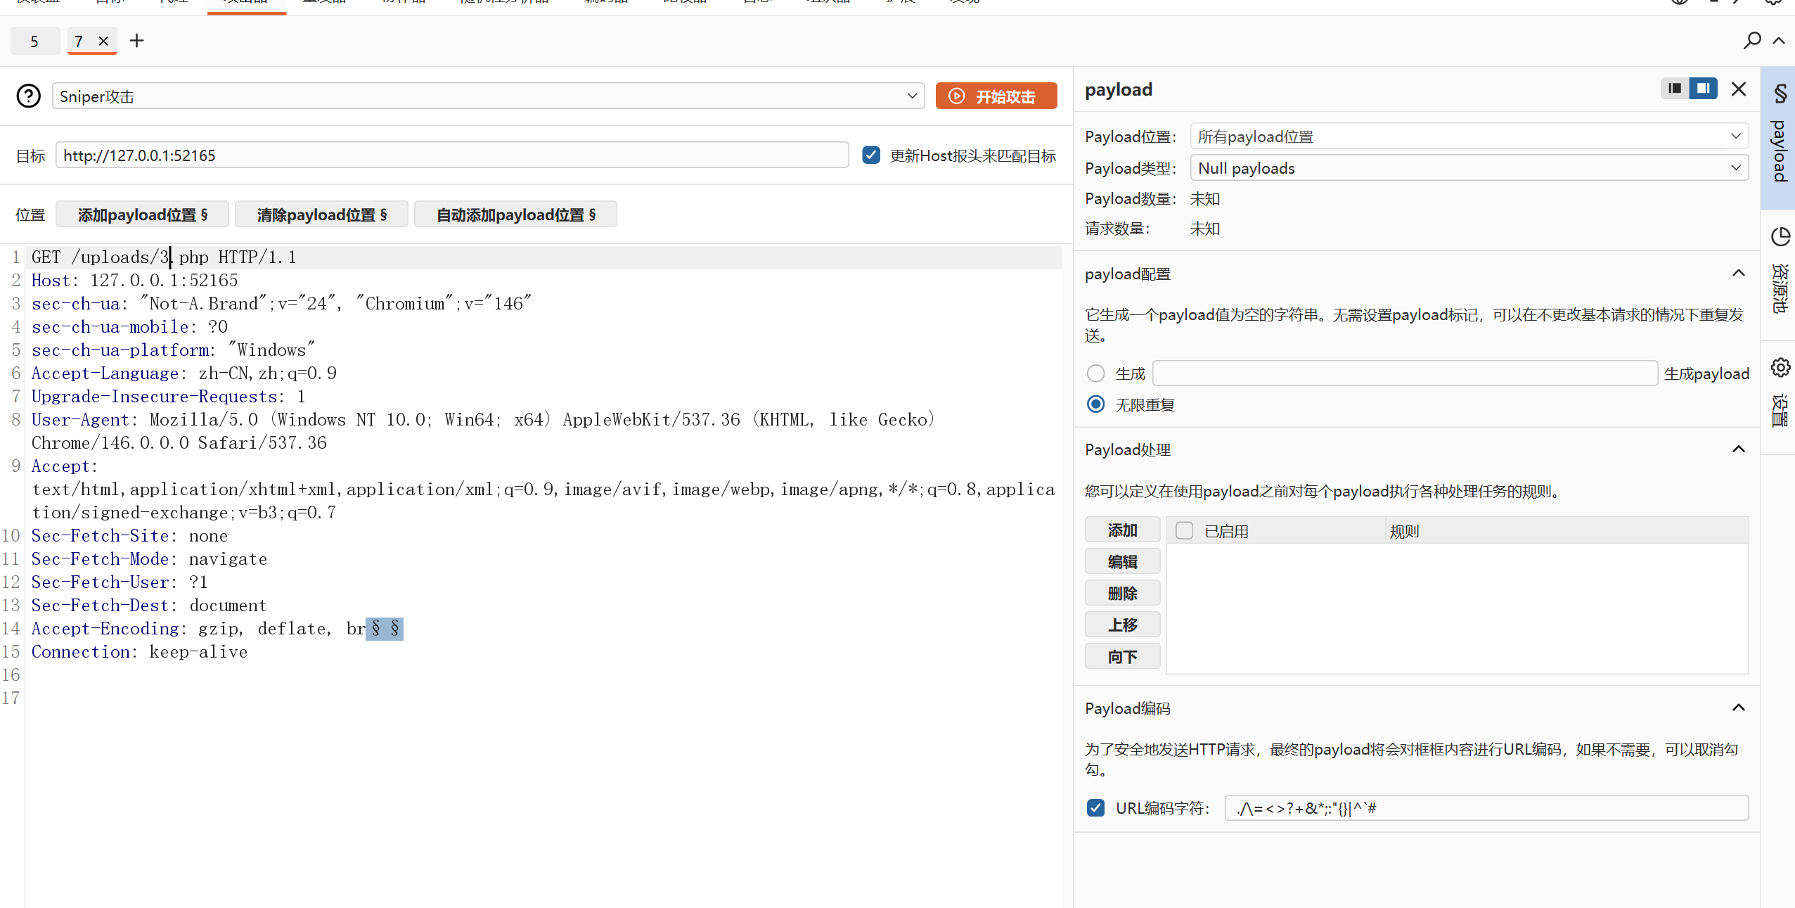Image resolution: width=1795 pixels, height=908 pixels.
Task: Click 添加 to add a processing rule
Action: [1122, 530]
